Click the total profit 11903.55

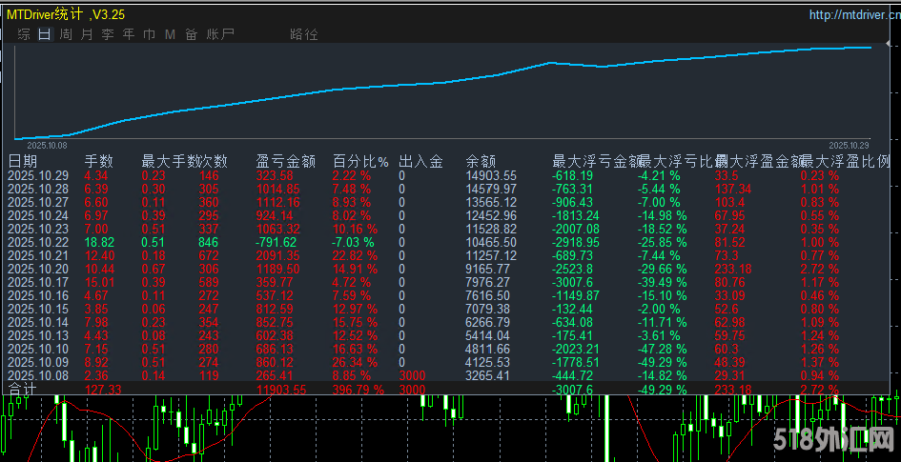[280, 389]
